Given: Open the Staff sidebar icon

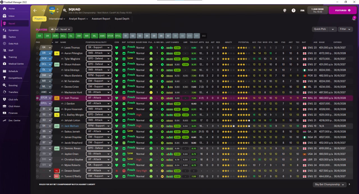Looking at the screenshot, I should (x=4, y=50).
